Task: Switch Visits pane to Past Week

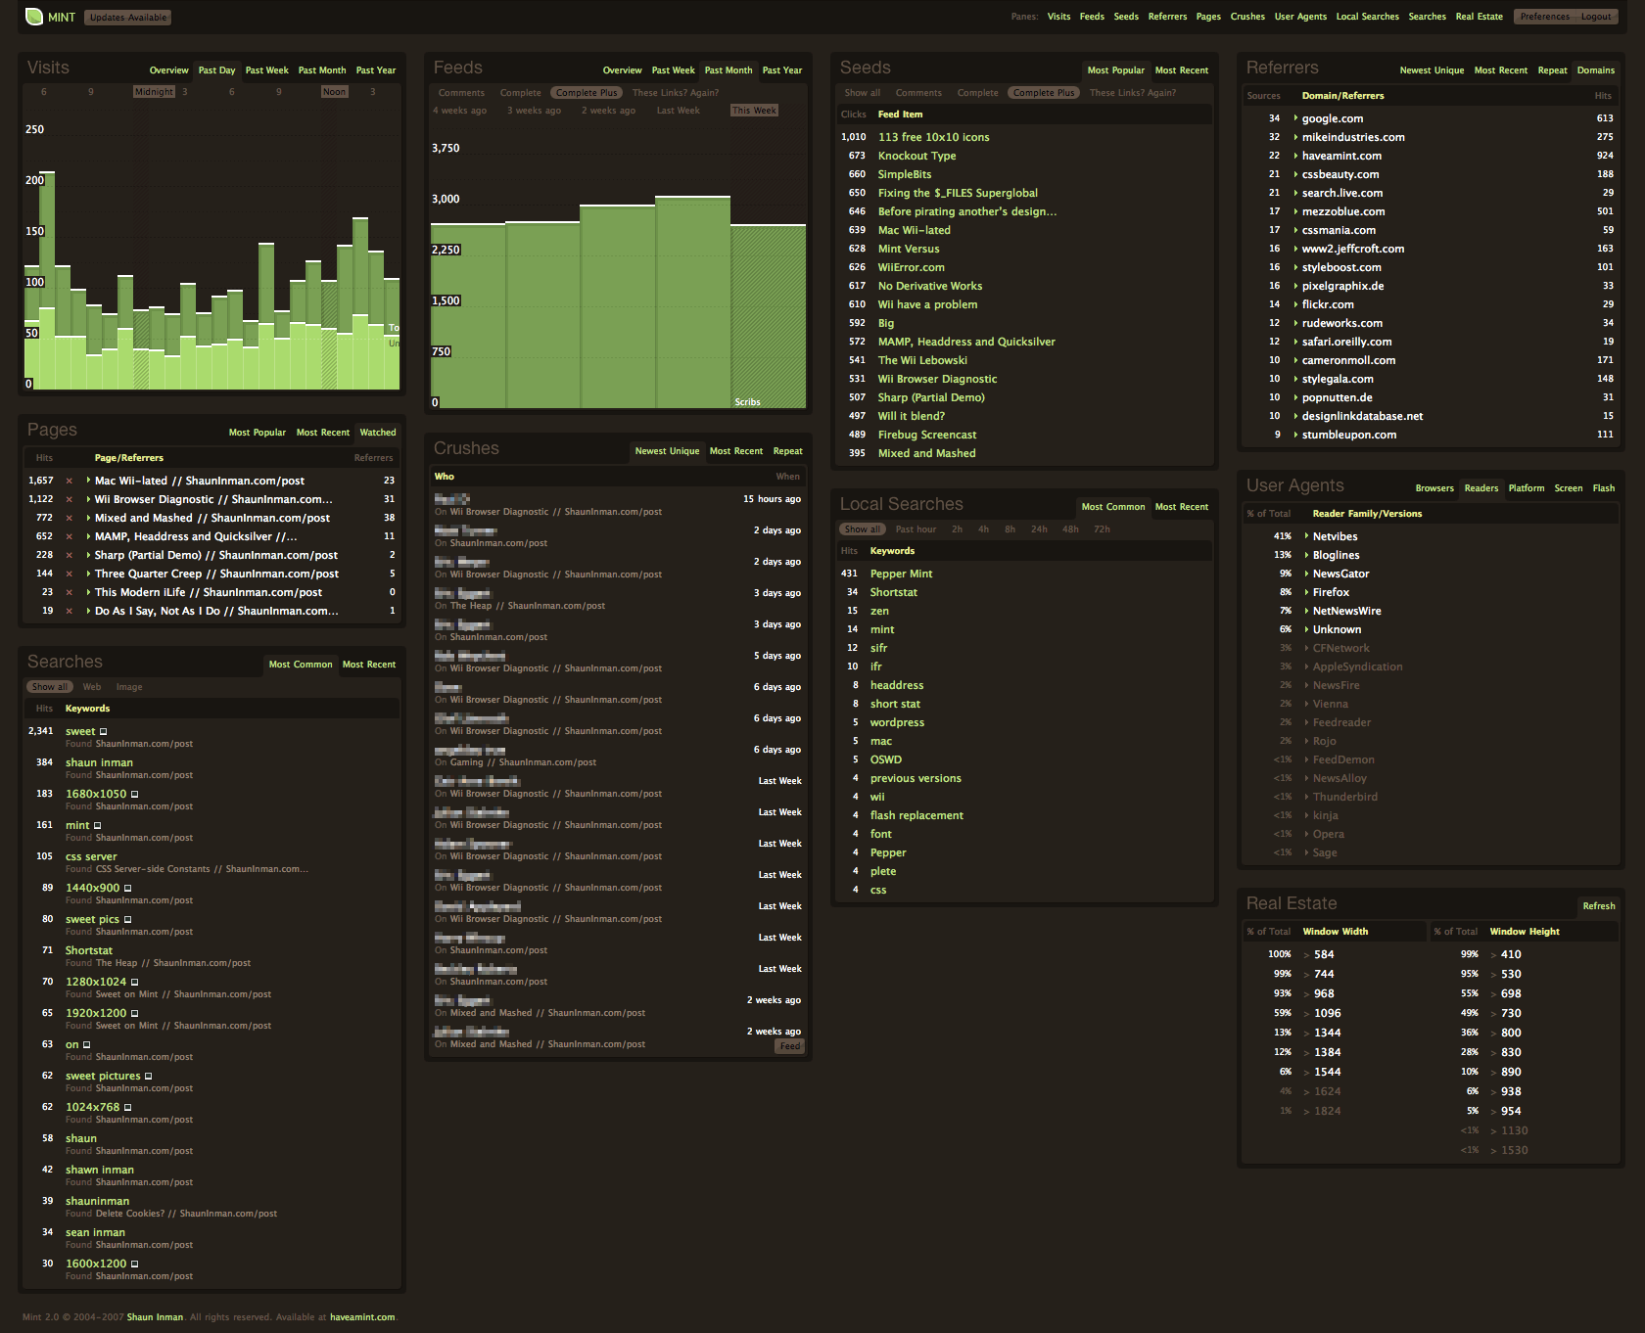Action: 266,70
